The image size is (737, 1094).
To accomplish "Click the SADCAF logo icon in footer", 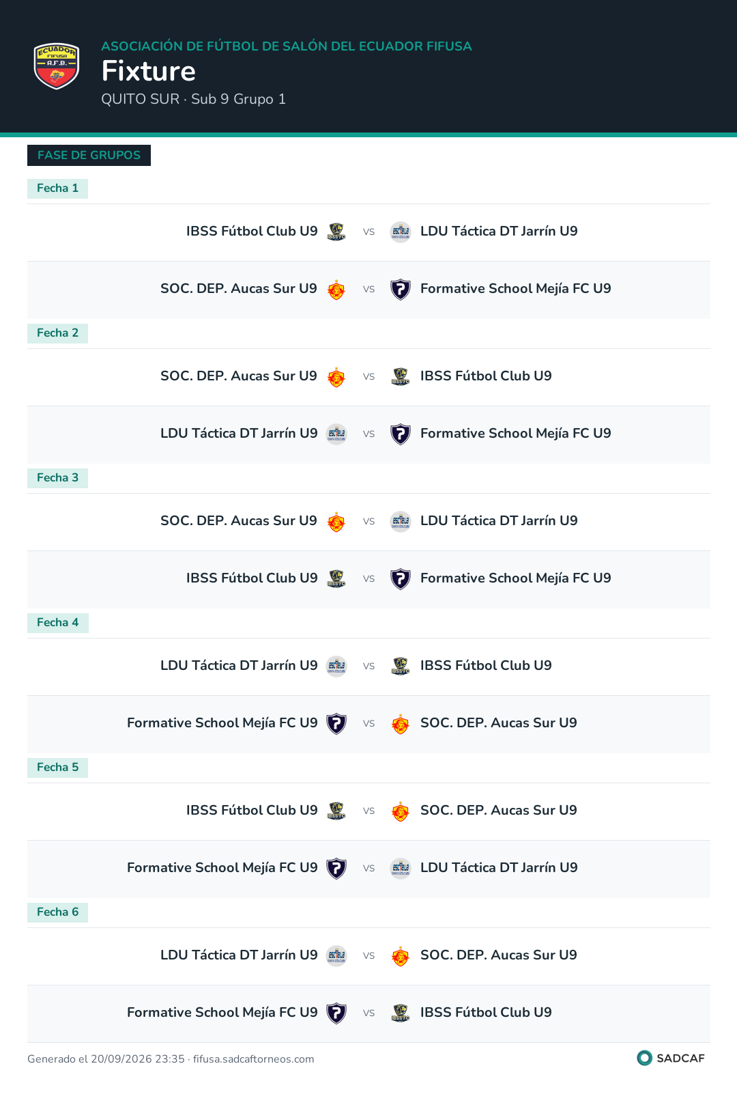I will click(644, 1058).
